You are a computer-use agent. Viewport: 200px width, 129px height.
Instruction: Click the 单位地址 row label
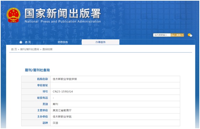[x=43, y=86]
